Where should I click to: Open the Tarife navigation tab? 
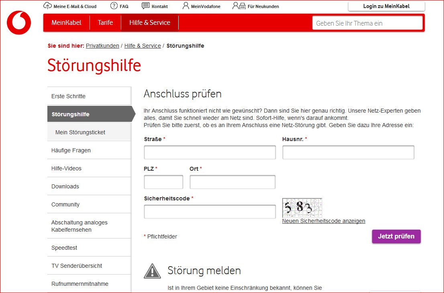(105, 22)
